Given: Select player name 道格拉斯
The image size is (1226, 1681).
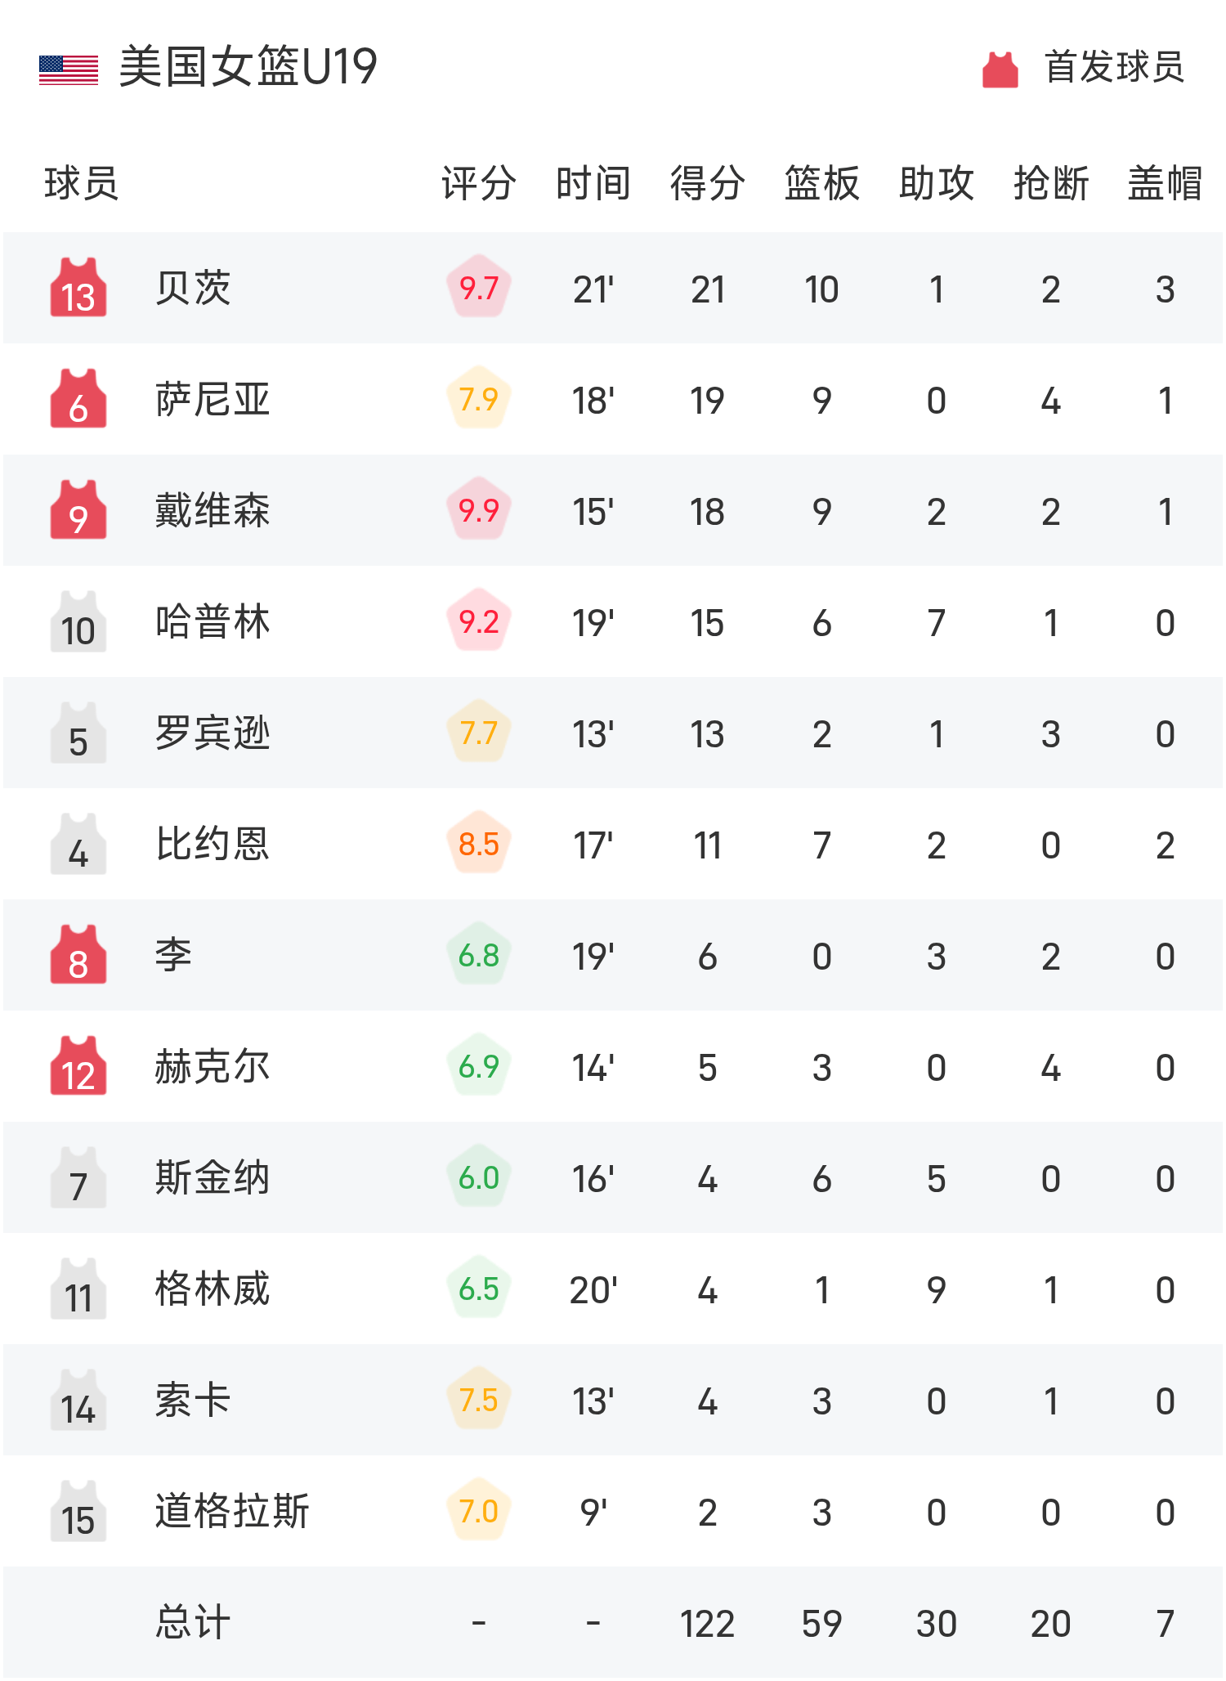Looking at the screenshot, I should pos(232,1512).
